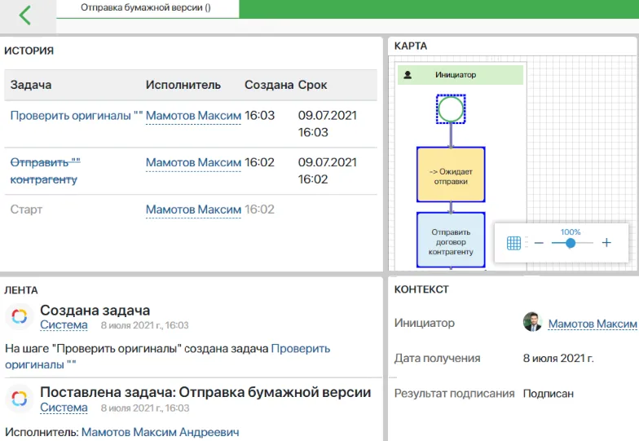Viewport: 639px width, 441px height.
Task: Click Мамотов Максим link in context panel
Action: (592, 324)
